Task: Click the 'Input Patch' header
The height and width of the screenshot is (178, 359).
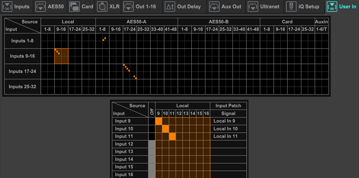Action: pyautogui.click(x=228, y=106)
